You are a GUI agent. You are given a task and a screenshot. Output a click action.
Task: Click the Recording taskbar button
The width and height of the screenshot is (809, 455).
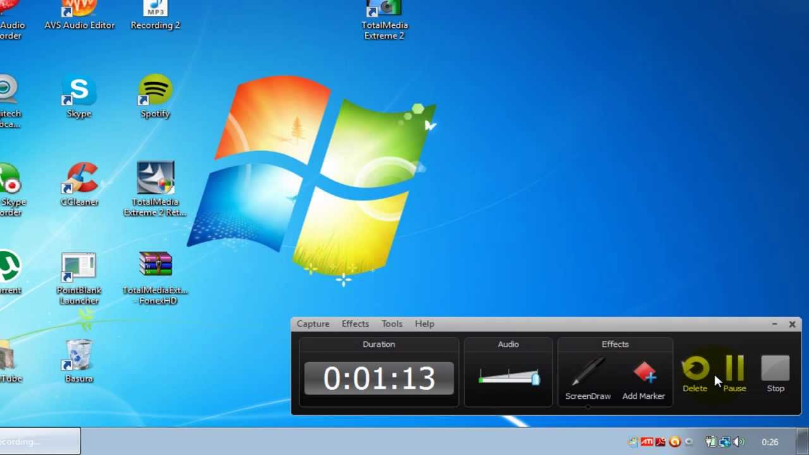pos(40,441)
